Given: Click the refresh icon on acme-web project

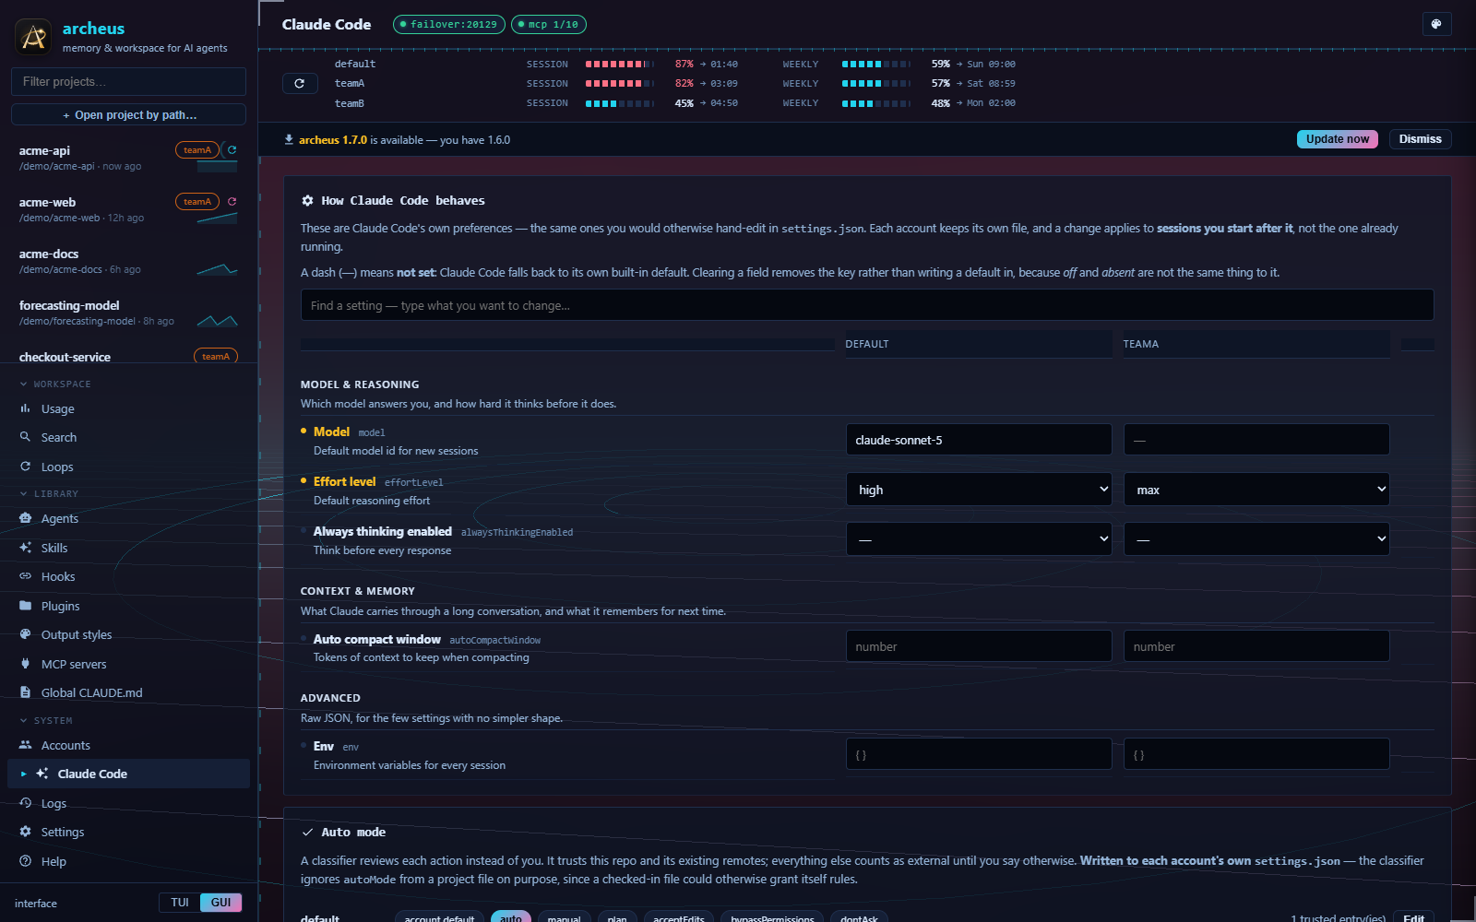Looking at the screenshot, I should coord(232,202).
